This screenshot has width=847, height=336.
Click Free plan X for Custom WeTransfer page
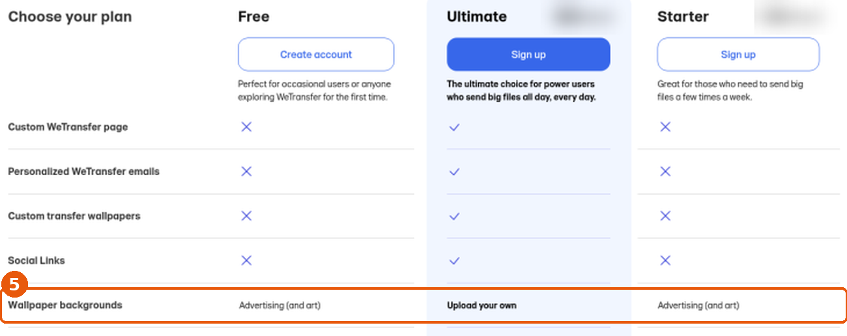pyautogui.click(x=246, y=127)
